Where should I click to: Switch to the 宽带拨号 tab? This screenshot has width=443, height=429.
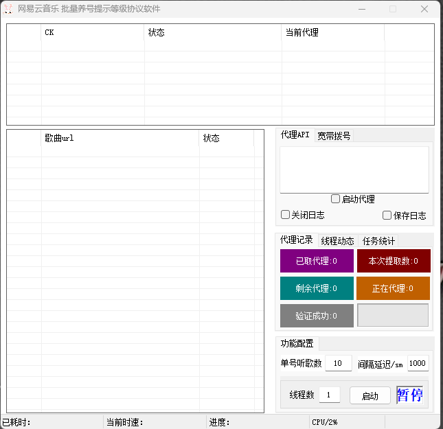334,136
